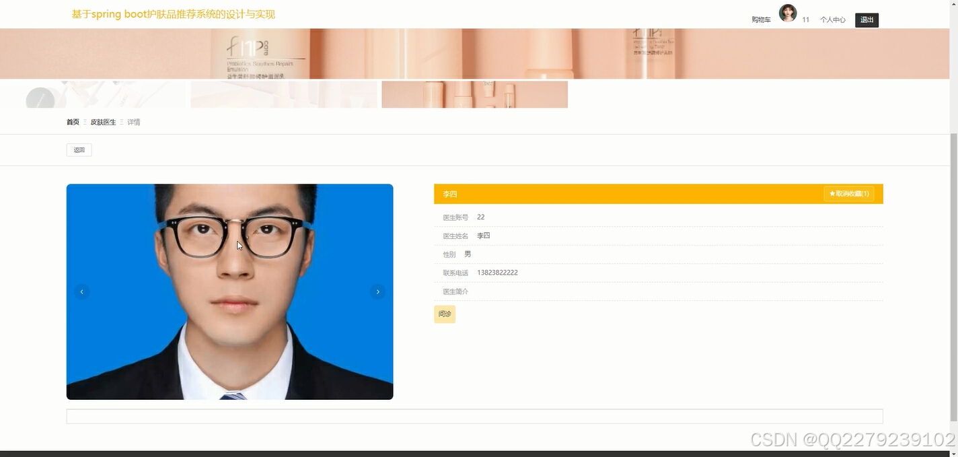Viewport: 958px width, 457px height.
Task: Click the comment input box at page bottom
Action: click(x=474, y=415)
